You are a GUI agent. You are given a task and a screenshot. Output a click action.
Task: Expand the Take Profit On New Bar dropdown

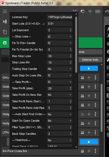60,95
